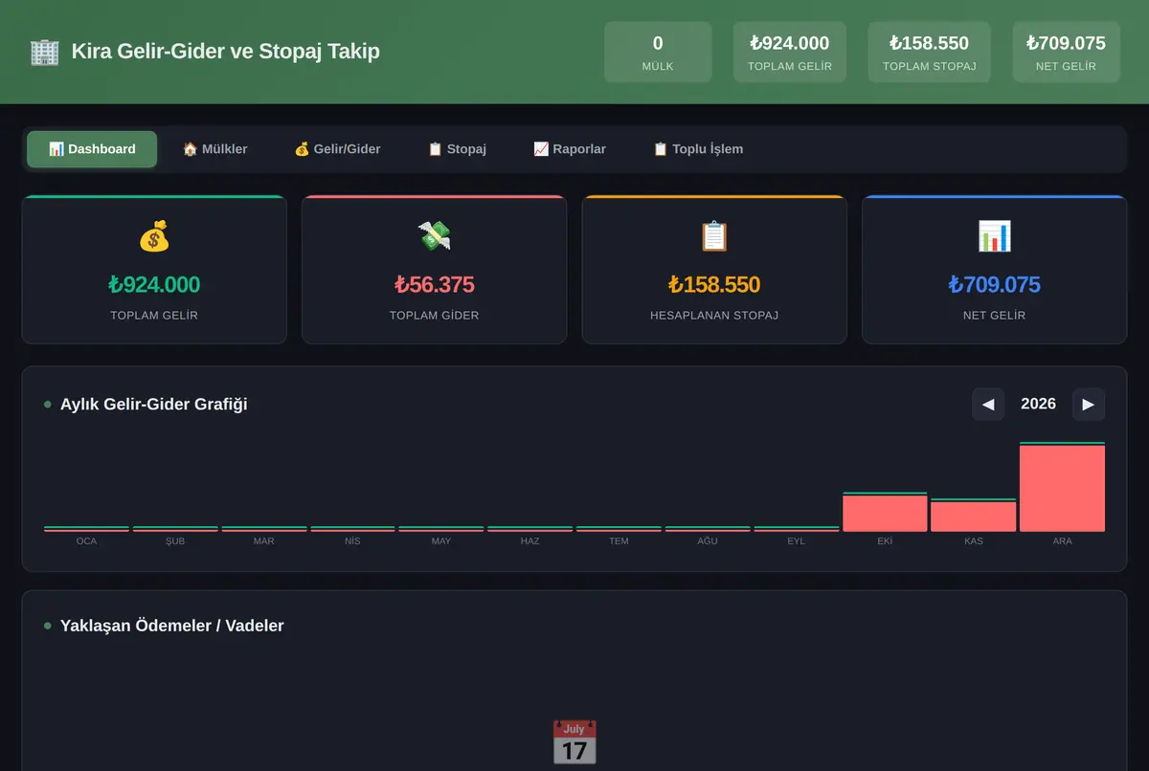Click the OCA month label in chart

point(86,541)
